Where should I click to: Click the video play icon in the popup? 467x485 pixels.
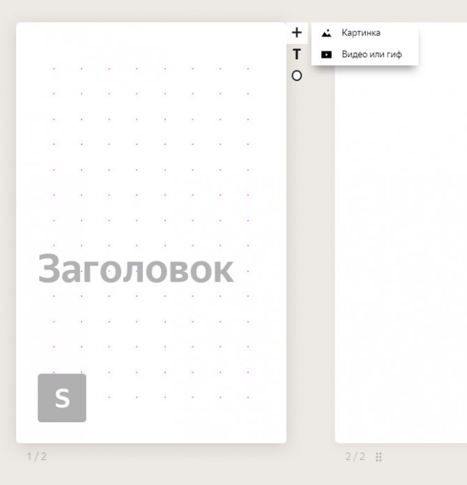tap(326, 54)
